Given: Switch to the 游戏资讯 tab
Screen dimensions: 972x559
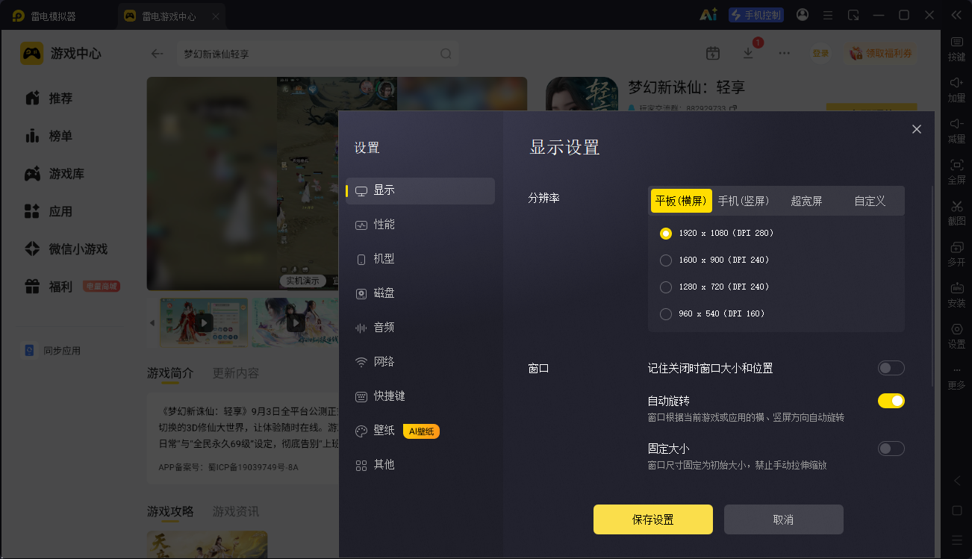Looking at the screenshot, I should click(x=236, y=511).
